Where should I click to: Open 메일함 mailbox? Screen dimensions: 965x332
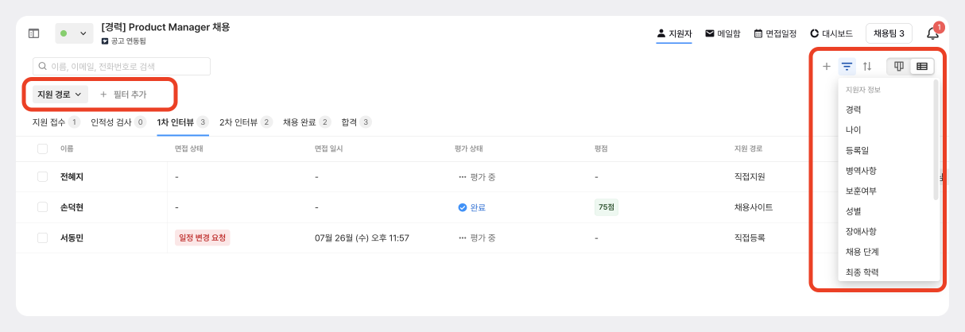pyautogui.click(x=722, y=33)
